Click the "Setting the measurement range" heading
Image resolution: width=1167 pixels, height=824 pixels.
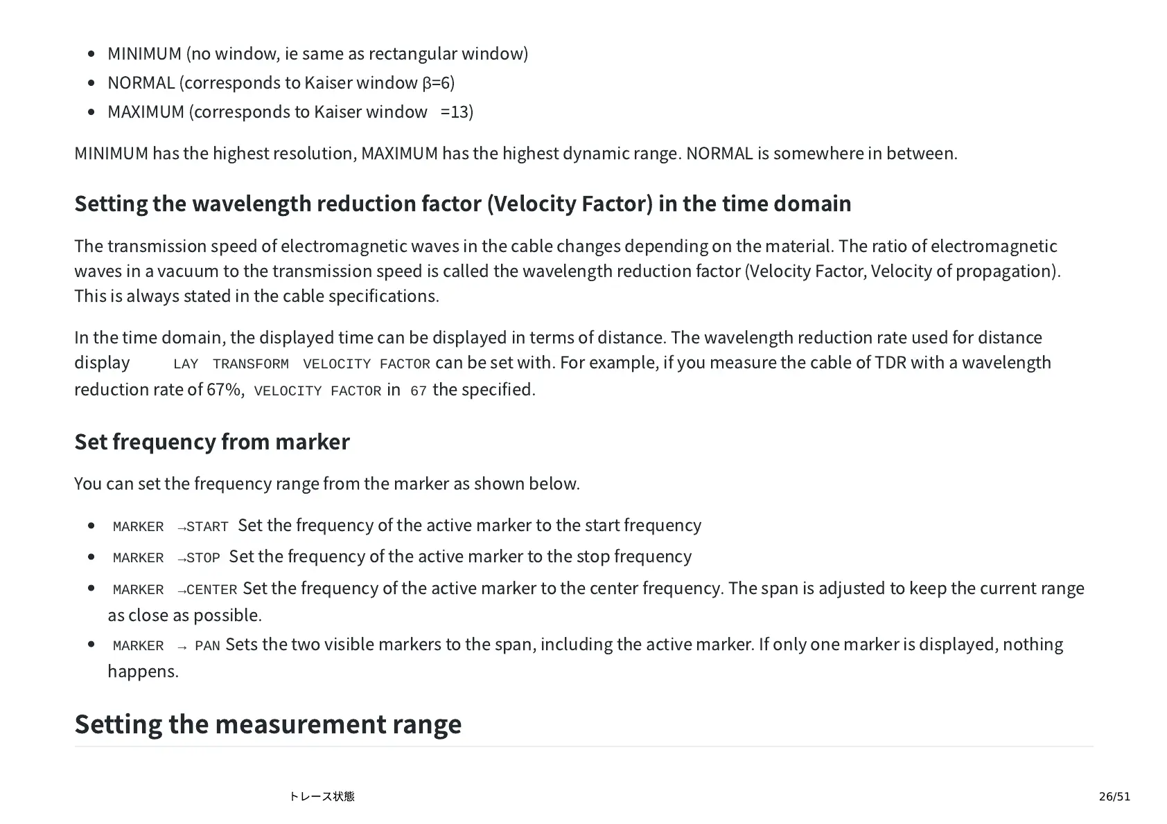click(267, 724)
